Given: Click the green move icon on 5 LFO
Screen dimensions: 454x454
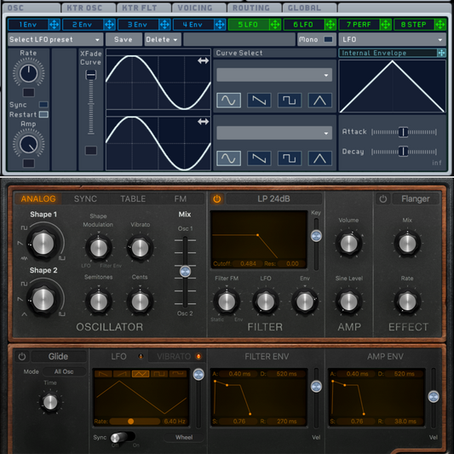Looking at the screenshot, I should tap(275, 25).
